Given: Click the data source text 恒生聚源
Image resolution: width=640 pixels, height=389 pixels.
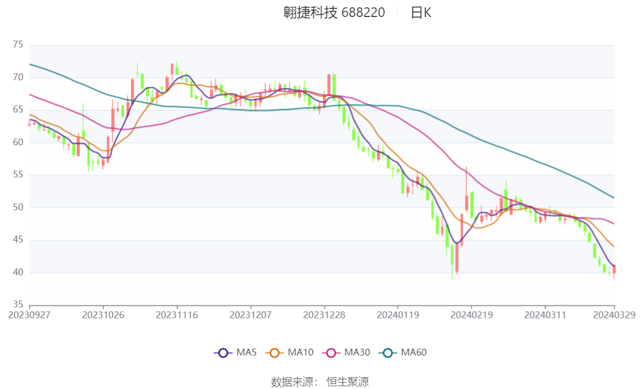Looking at the screenshot, I should [x=347, y=382].
